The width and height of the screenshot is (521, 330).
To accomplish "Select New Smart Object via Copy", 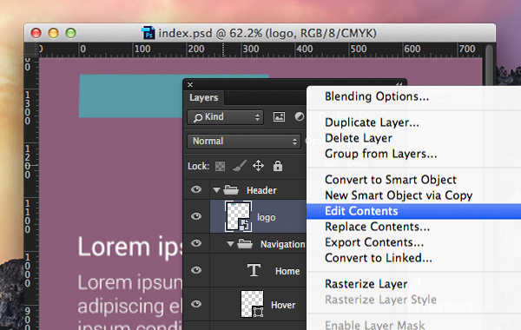I will pos(399,195).
